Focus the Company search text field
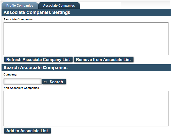 23,82
